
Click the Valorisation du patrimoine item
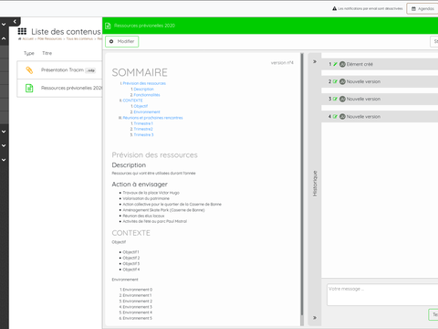point(146,198)
